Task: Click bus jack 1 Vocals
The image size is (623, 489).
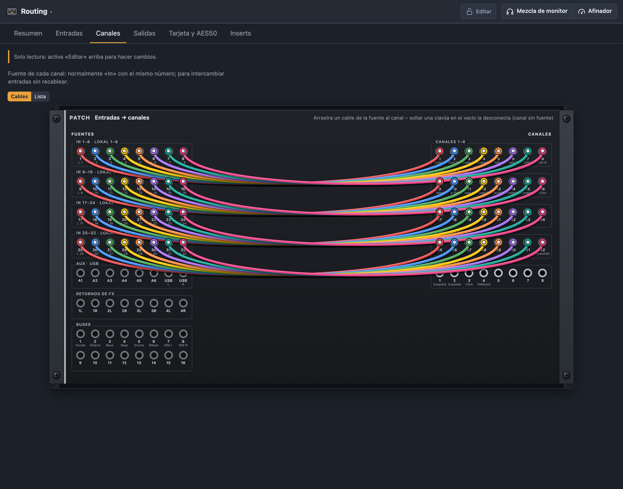Action: point(81,334)
